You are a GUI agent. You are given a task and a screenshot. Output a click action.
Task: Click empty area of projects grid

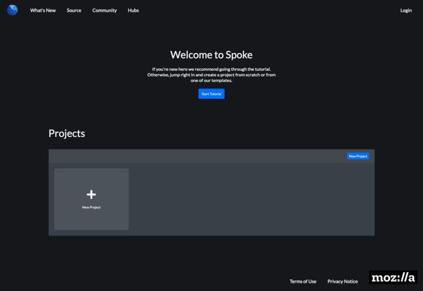[x=251, y=199]
